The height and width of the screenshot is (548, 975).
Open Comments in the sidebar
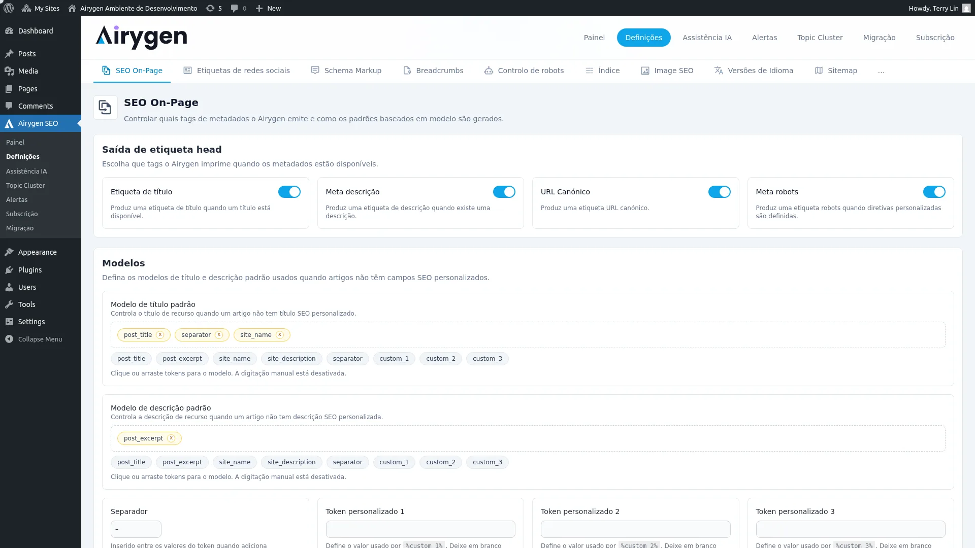click(41, 106)
